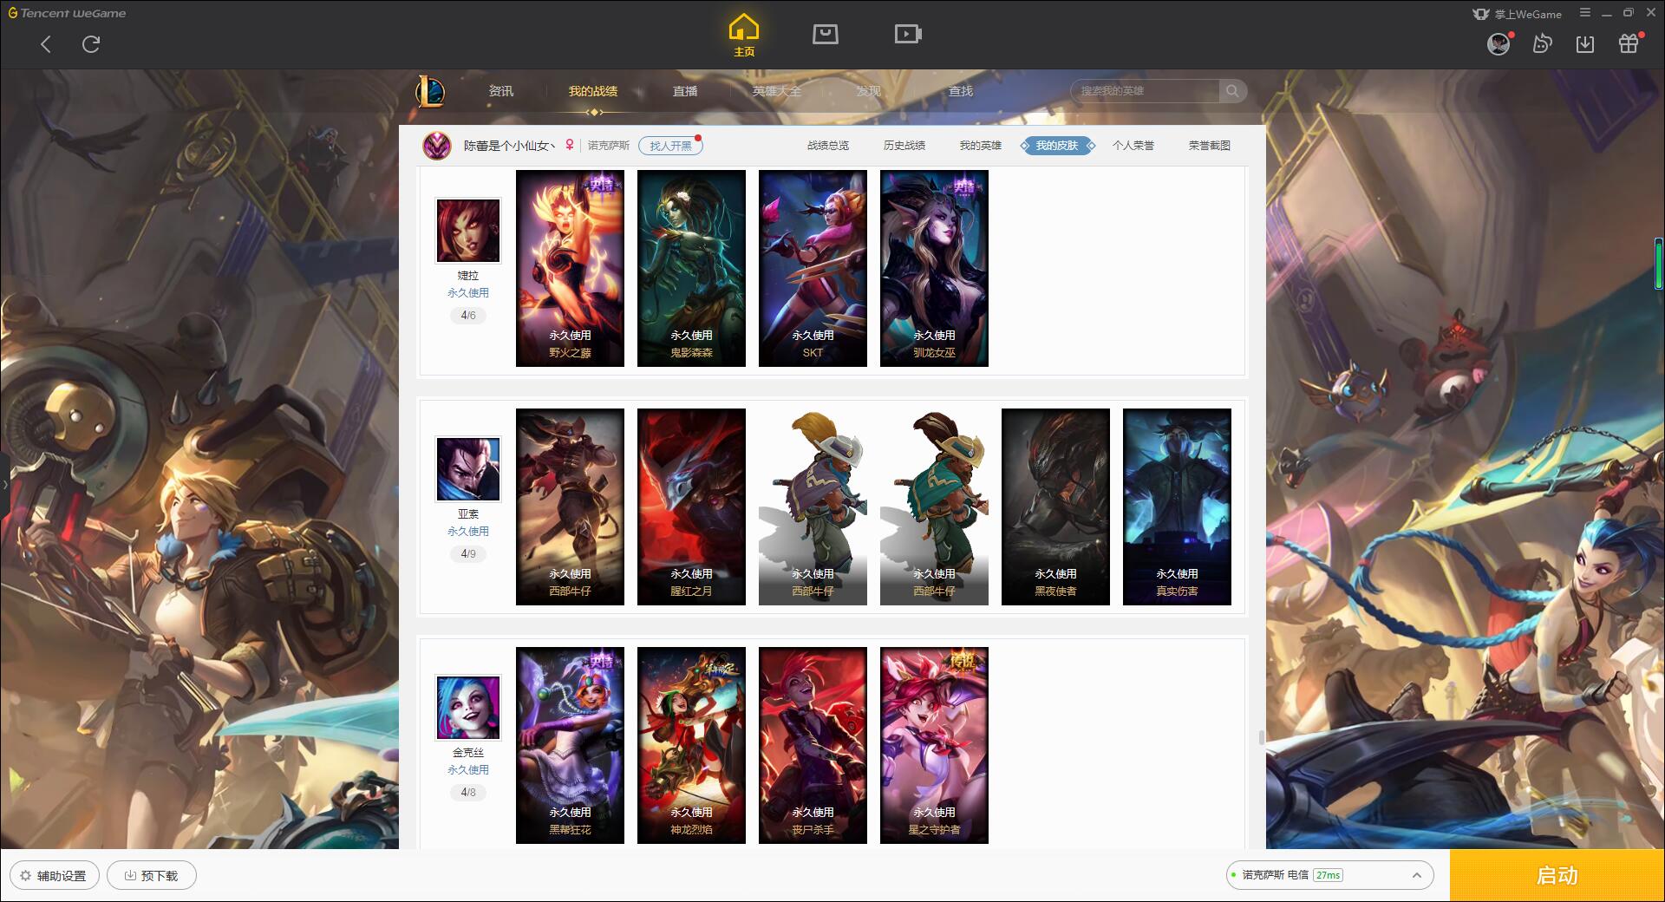
Task: Open the 英雄大全 tab
Action: pyautogui.click(x=777, y=91)
